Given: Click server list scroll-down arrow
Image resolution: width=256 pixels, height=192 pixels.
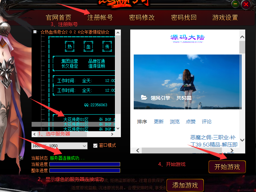Looking at the screenshot, I should (118, 128).
